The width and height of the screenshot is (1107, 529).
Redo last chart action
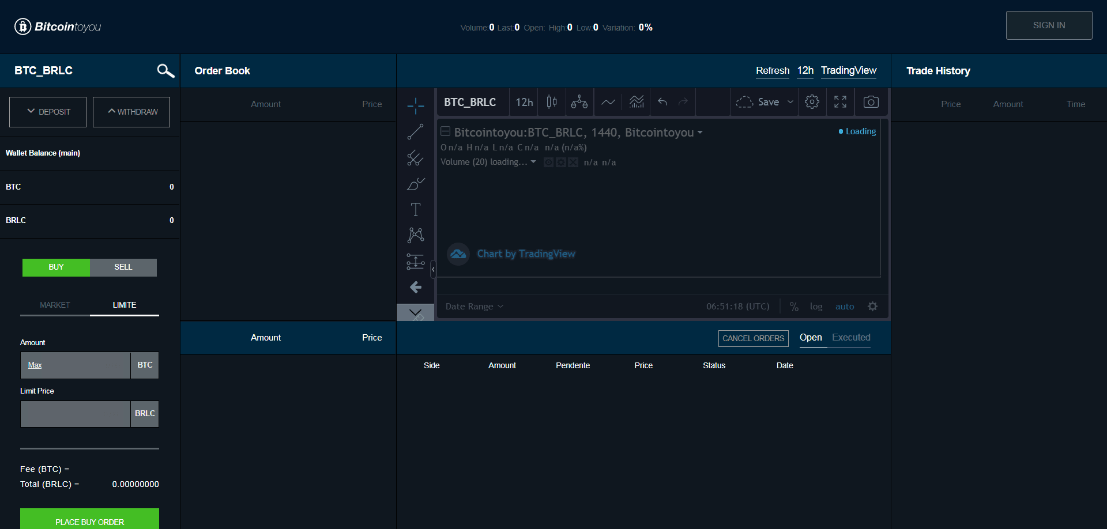pyautogui.click(x=683, y=102)
